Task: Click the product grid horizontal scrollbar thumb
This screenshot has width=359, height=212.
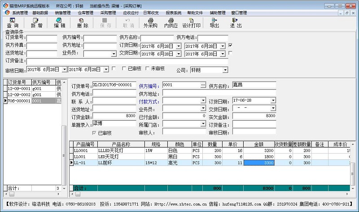Action: (78, 194)
